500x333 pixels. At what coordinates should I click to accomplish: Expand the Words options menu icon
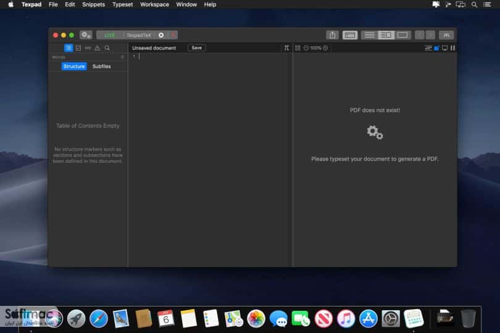tap(122, 57)
